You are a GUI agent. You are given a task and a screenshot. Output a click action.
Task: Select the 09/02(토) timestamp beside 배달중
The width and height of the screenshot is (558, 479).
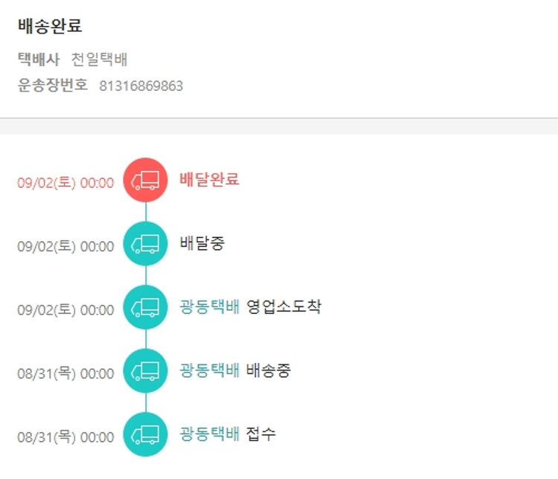point(65,246)
